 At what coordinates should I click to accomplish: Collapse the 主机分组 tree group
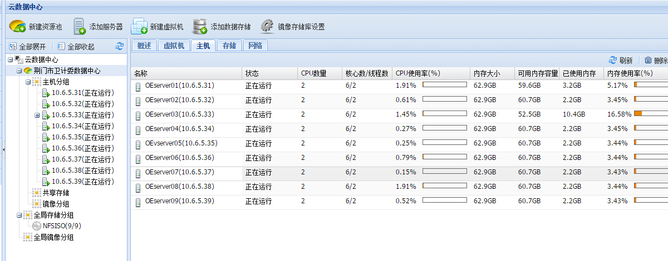[28, 82]
